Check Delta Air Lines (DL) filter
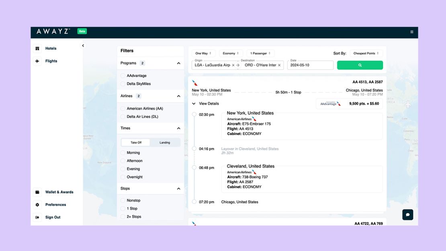446x251 pixels. coord(123,117)
